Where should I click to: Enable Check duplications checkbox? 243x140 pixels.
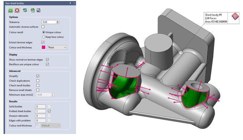point(38,81)
